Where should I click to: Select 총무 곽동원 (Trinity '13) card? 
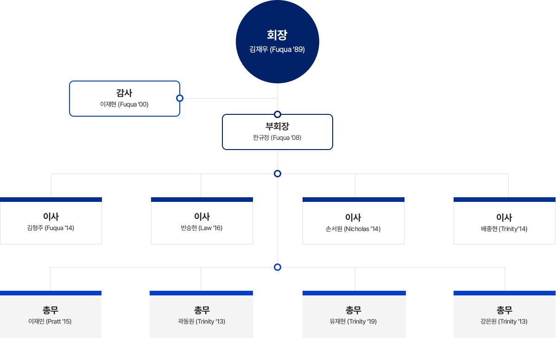pos(201,316)
